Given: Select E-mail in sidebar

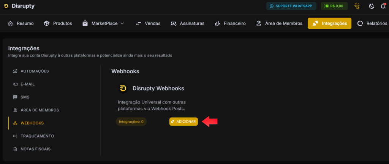Looking at the screenshot, I should (x=27, y=84).
